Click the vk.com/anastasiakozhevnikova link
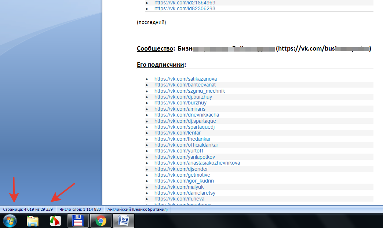383x228 pixels. (197, 163)
